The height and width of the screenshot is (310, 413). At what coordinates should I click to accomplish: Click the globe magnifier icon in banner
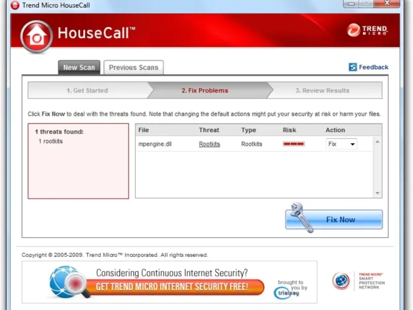point(69,282)
